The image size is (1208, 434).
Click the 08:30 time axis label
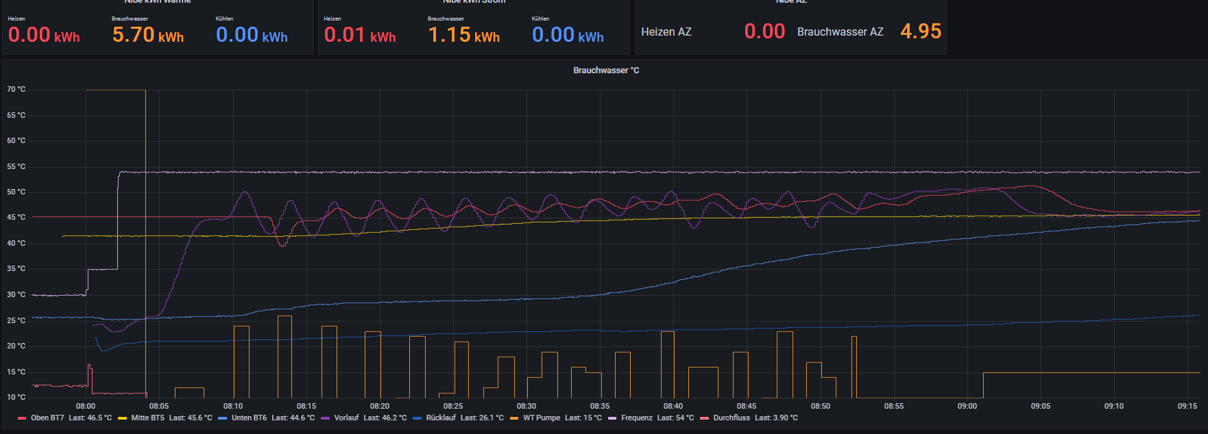[x=527, y=406]
